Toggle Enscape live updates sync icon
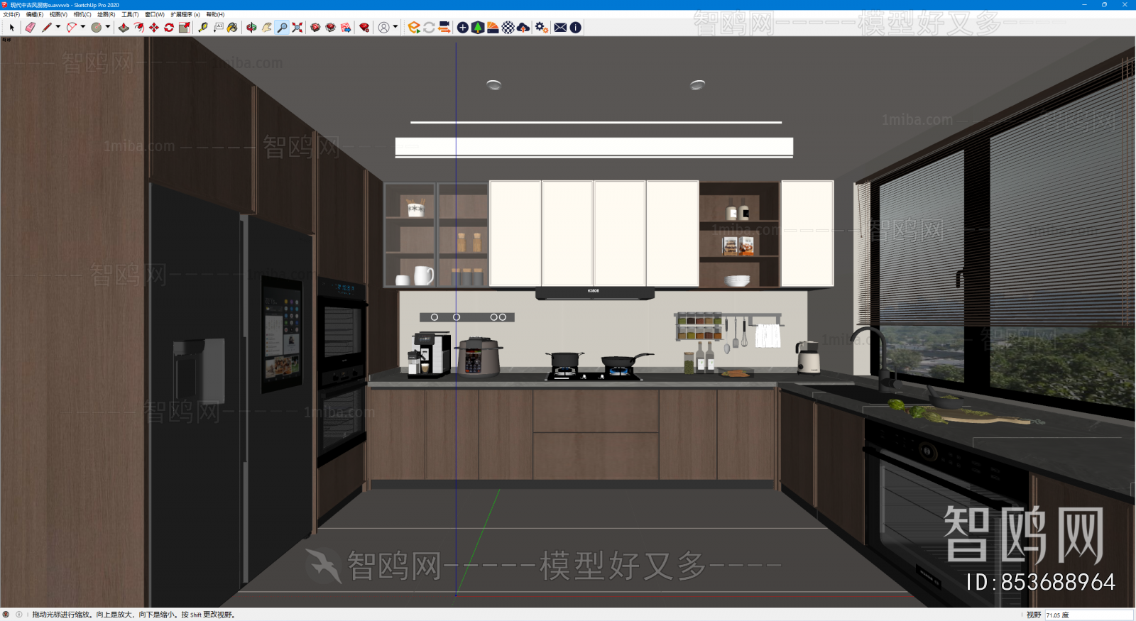This screenshot has height=621, width=1136. coord(429,28)
